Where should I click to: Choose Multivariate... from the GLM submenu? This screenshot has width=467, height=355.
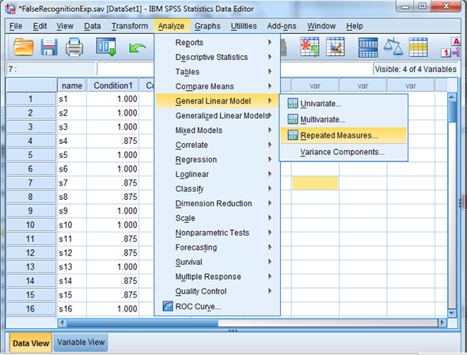point(344,119)
